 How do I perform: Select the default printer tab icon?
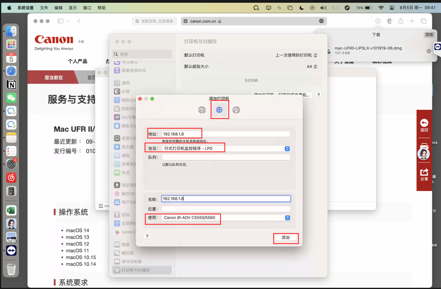(x=202, y=110)
